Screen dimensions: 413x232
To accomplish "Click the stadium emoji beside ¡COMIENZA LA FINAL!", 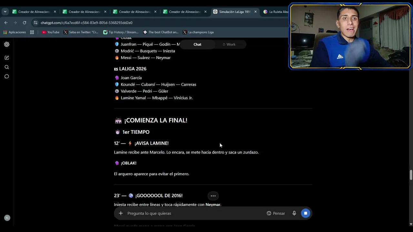I will (x=118, y=121).
